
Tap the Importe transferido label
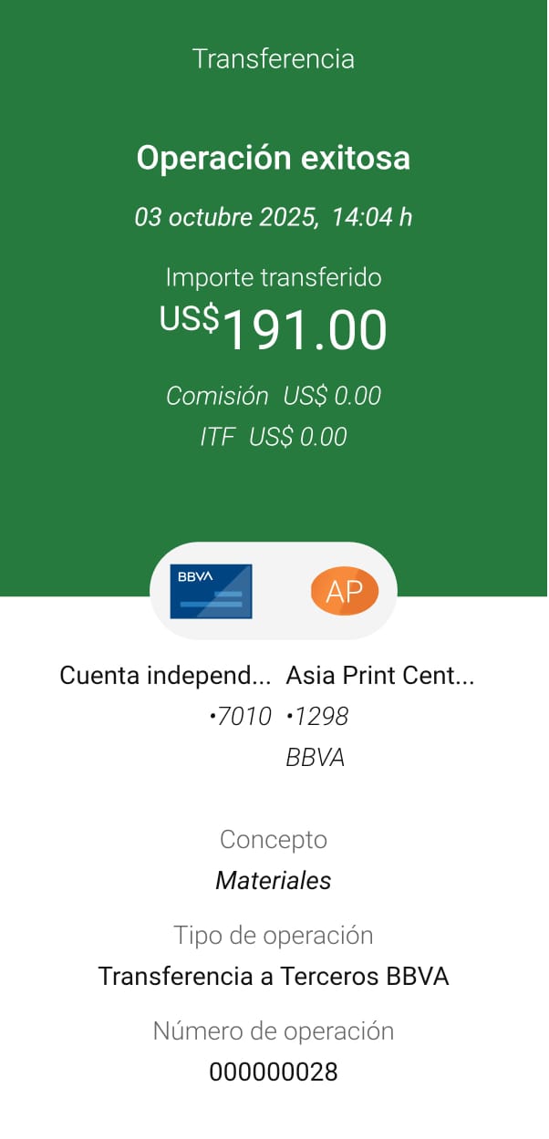[x=274, y=277]
